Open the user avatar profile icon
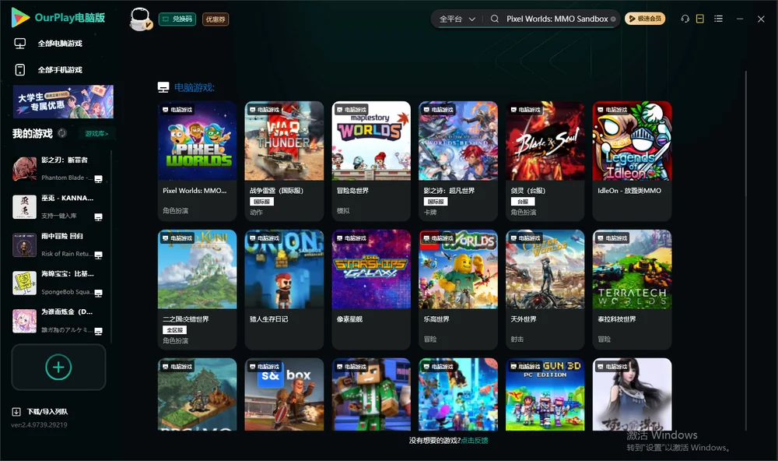This screenshot has width=778, height=461. pyautogui.click(x=140, y=19)
